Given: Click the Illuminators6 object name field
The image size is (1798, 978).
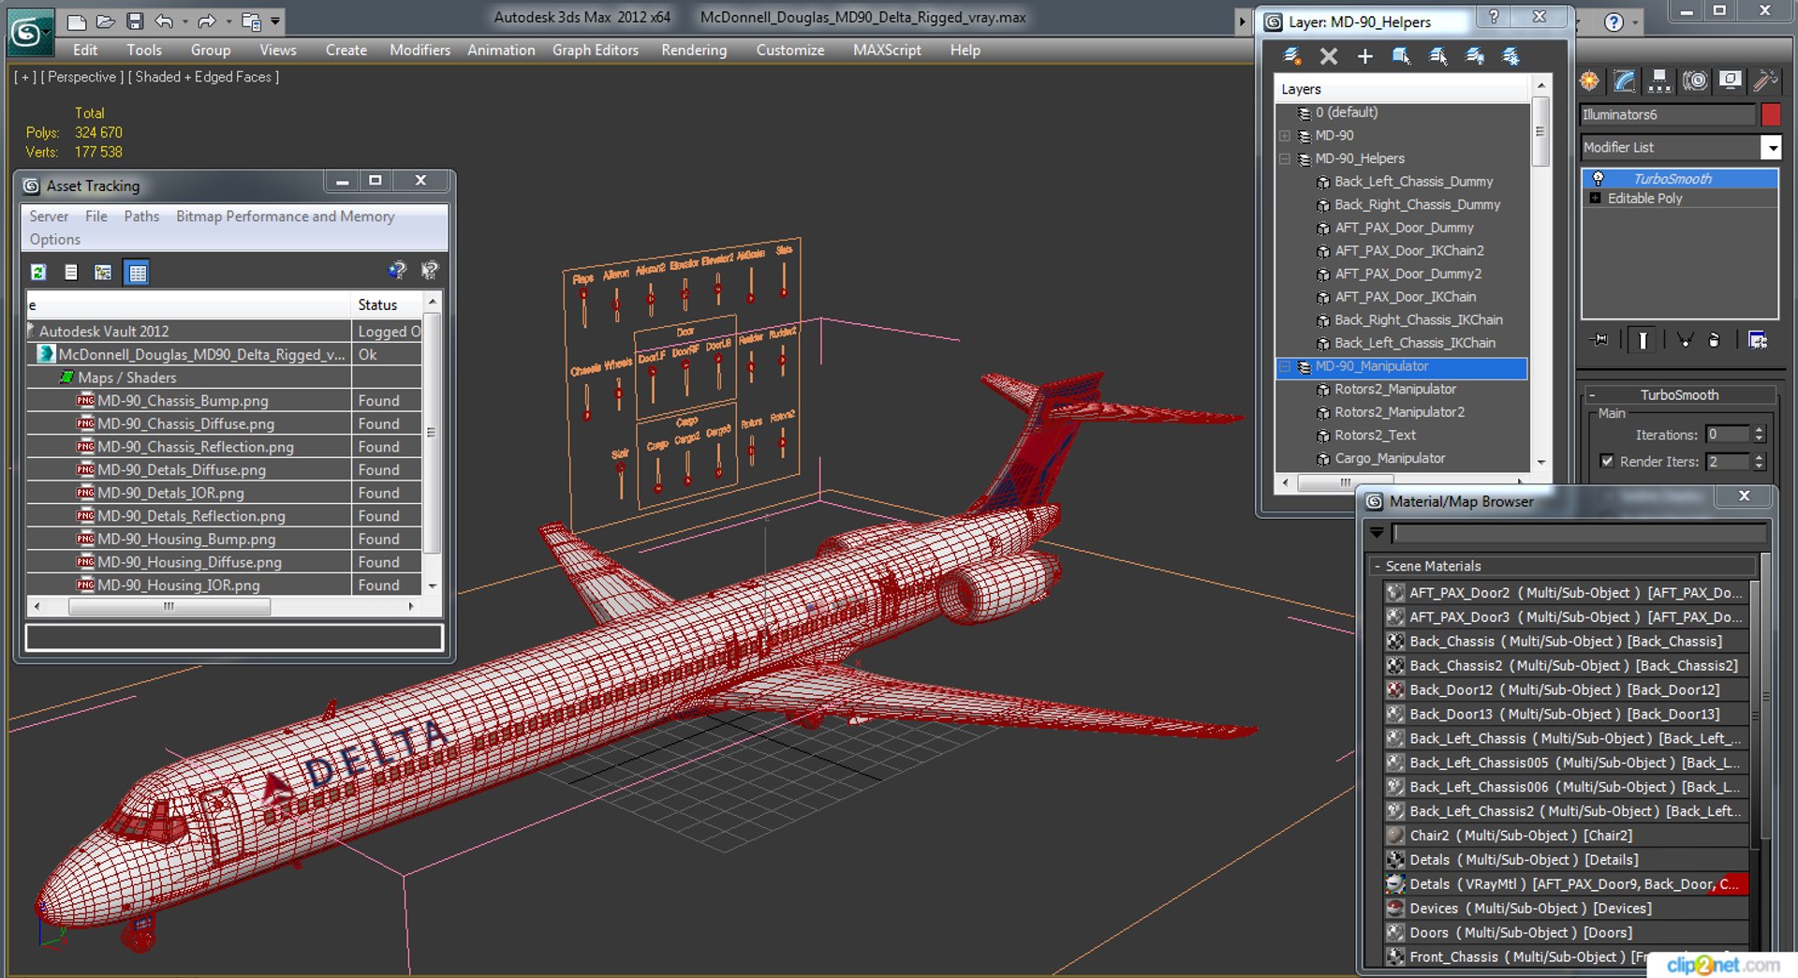Looking at the screenshot, I should (x=1667, y=114).
